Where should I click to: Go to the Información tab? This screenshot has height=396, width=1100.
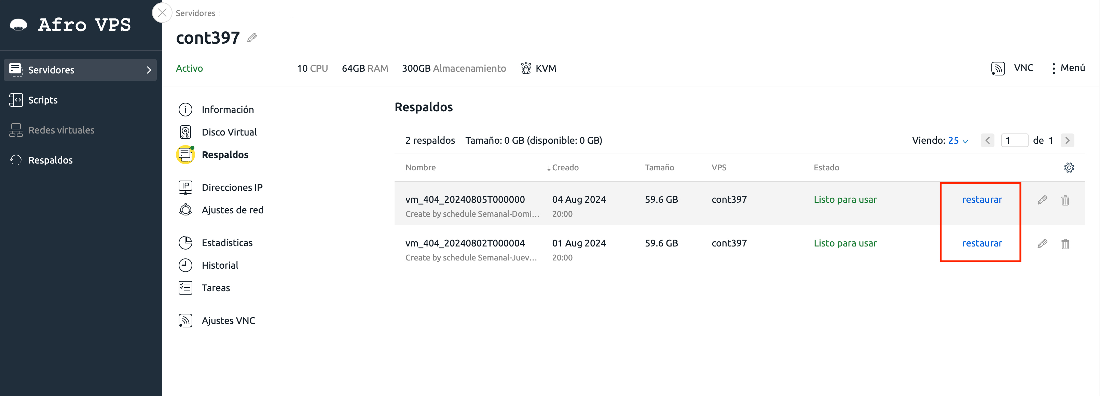[228, 110]
